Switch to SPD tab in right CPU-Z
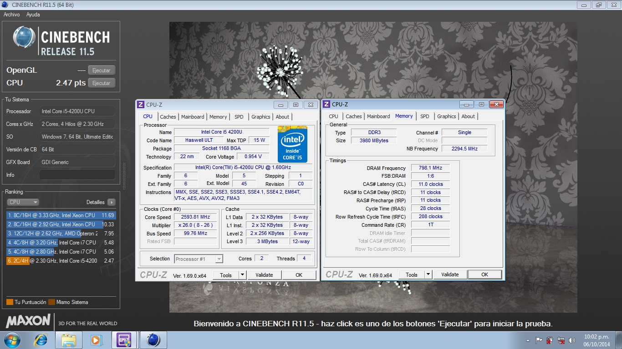The width and height of the screenshot is (622, 349). (x=425, y=117)
